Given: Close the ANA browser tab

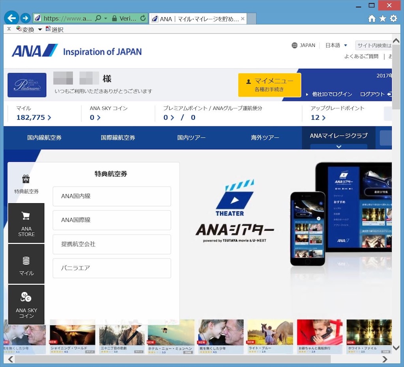Looking at the screenshot, I should tap(243, 19).
